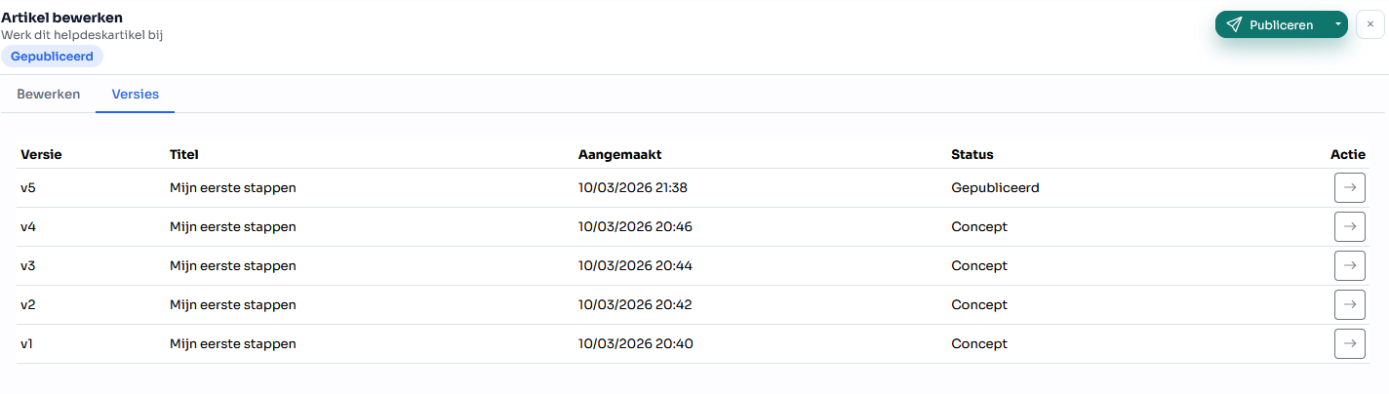Open version v2 with its arrow icon
Image resolution: width=1389 pixels, height=394 pixels.
(1349, 304)
